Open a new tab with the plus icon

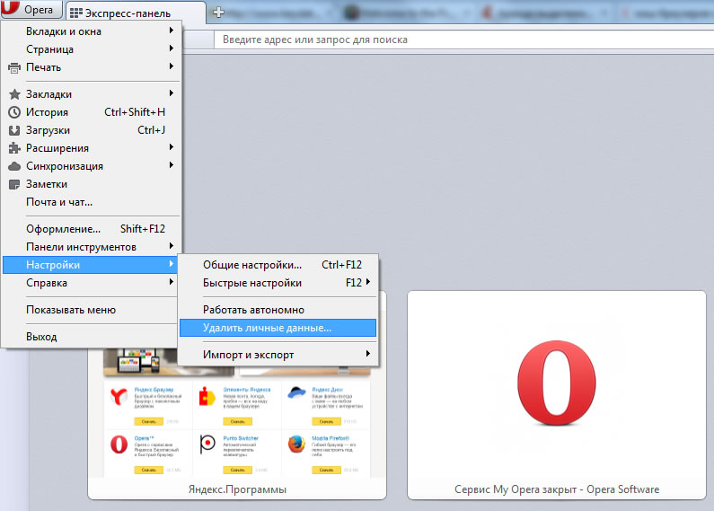[x=218, y=13]
